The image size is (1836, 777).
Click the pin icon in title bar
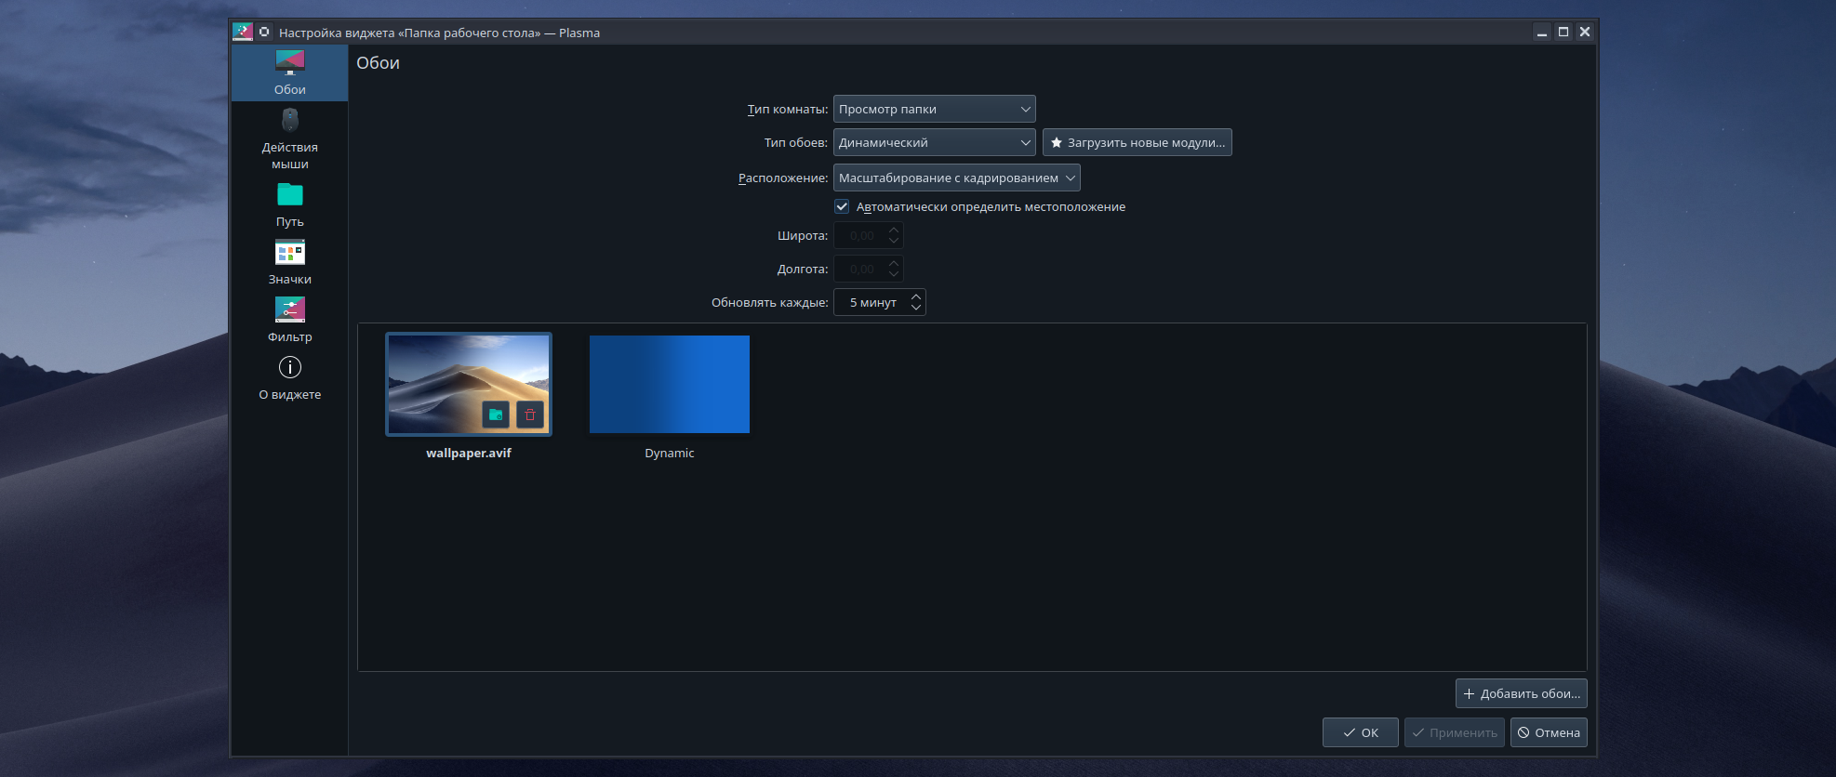tap(264, 32)
